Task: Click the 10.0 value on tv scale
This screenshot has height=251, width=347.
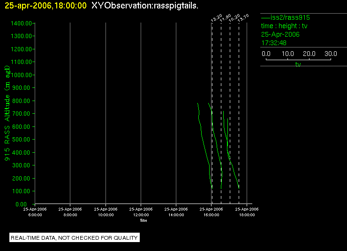Action: 288,54
